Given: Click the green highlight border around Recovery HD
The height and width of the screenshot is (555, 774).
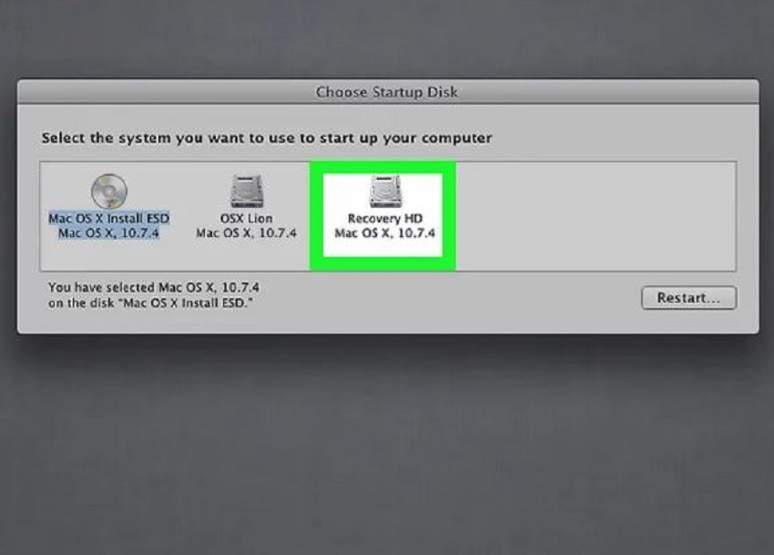Looking at the screenshot, I should (x=316, y=216).
